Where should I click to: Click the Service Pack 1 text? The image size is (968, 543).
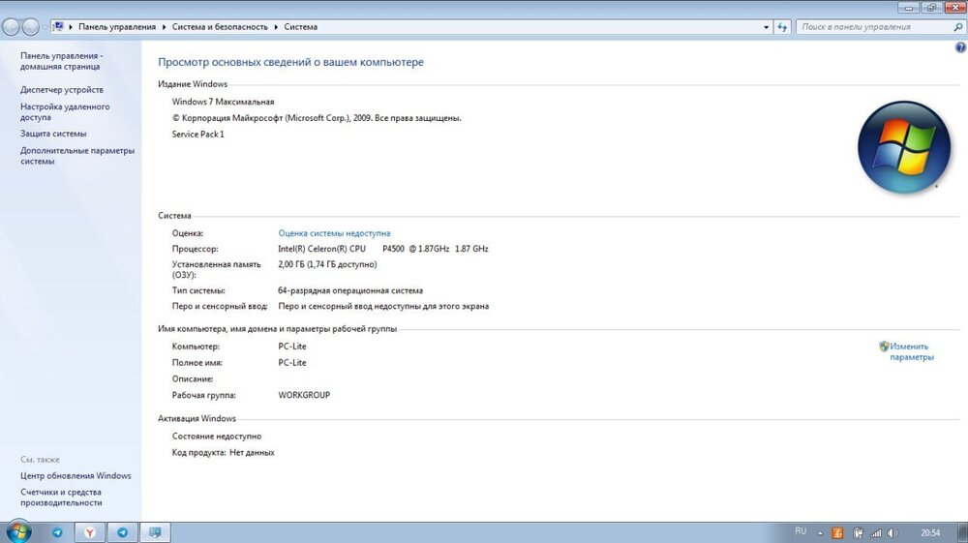pyautogui.click(x=197, y=134)
